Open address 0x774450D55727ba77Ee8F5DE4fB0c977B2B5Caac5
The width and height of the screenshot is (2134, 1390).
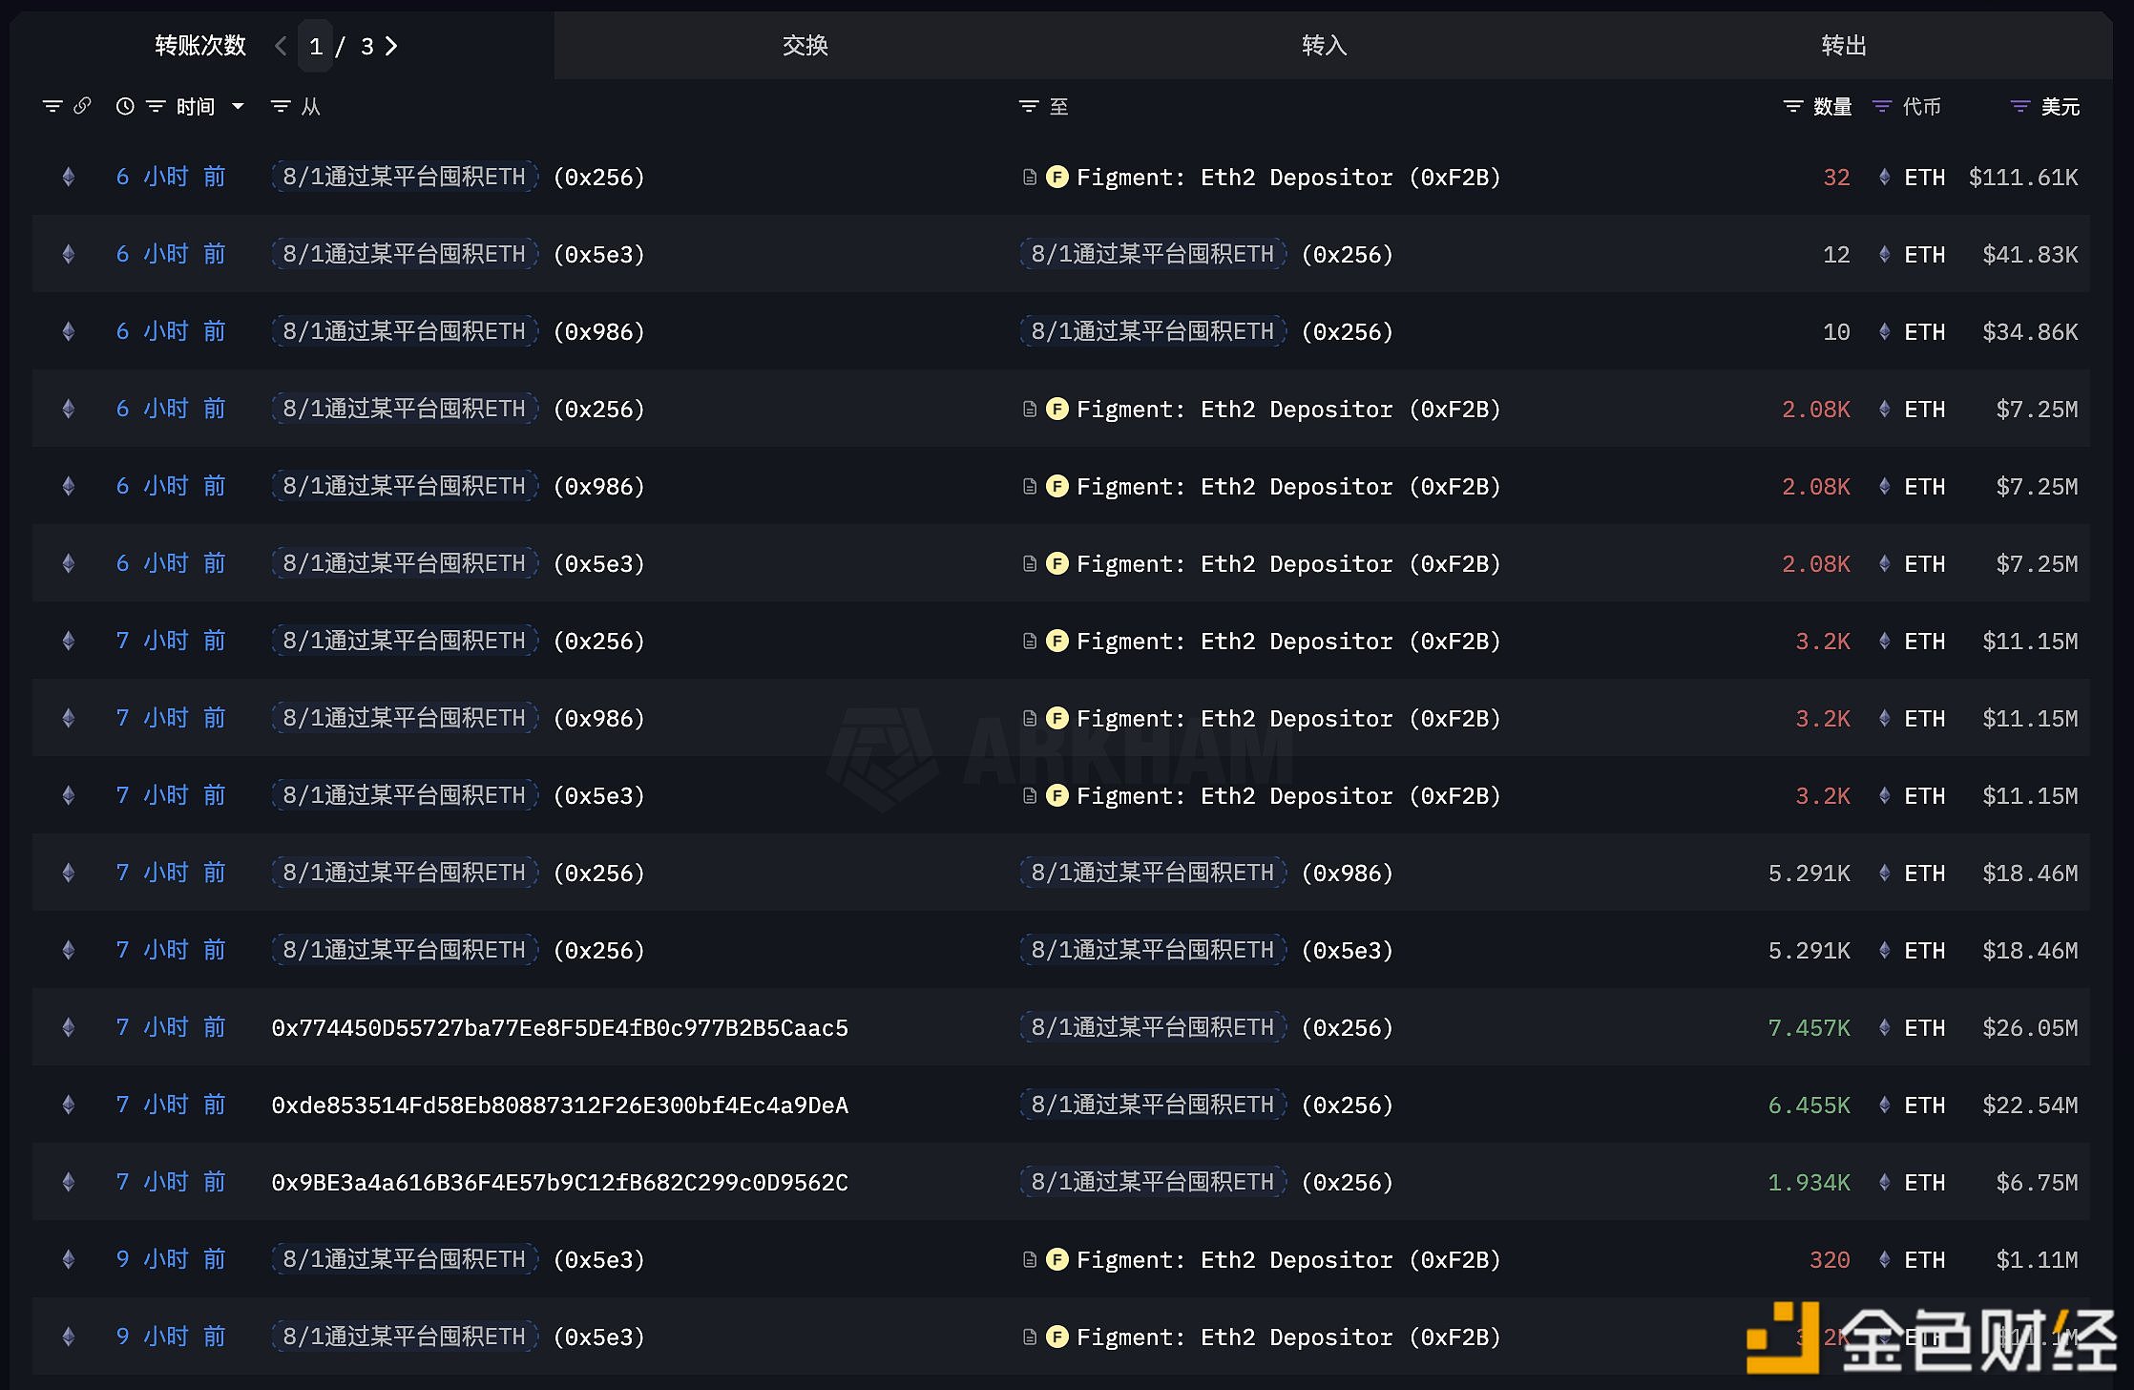point(559,1027)
